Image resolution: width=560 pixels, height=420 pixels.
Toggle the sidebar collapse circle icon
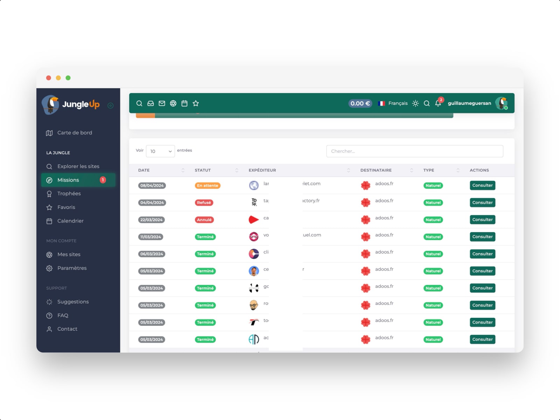point(110,105)
